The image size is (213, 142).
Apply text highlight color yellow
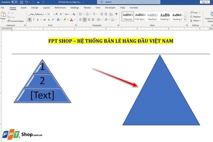coord(65,20)
